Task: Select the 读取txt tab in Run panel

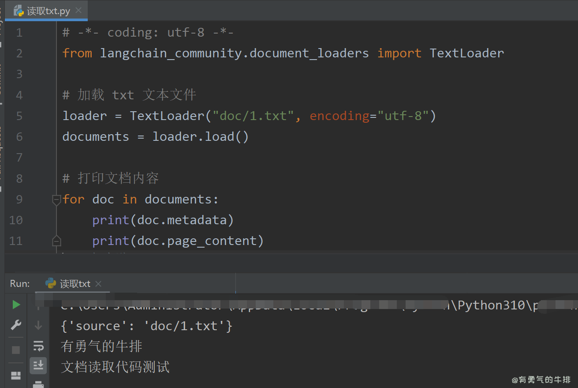Action: (75, 284)
